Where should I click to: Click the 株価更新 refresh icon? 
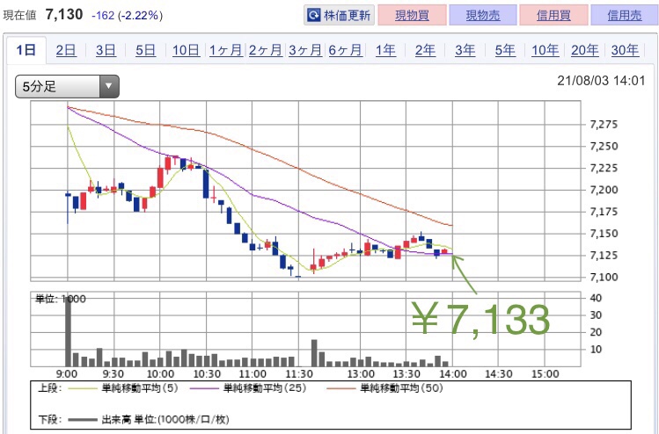tap(313, 16)
